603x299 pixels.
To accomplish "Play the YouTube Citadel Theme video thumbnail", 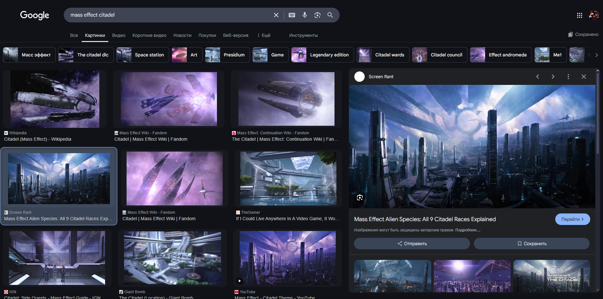I will point(288,258).
